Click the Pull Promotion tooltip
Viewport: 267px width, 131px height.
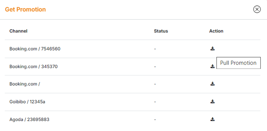coord(238,63)
